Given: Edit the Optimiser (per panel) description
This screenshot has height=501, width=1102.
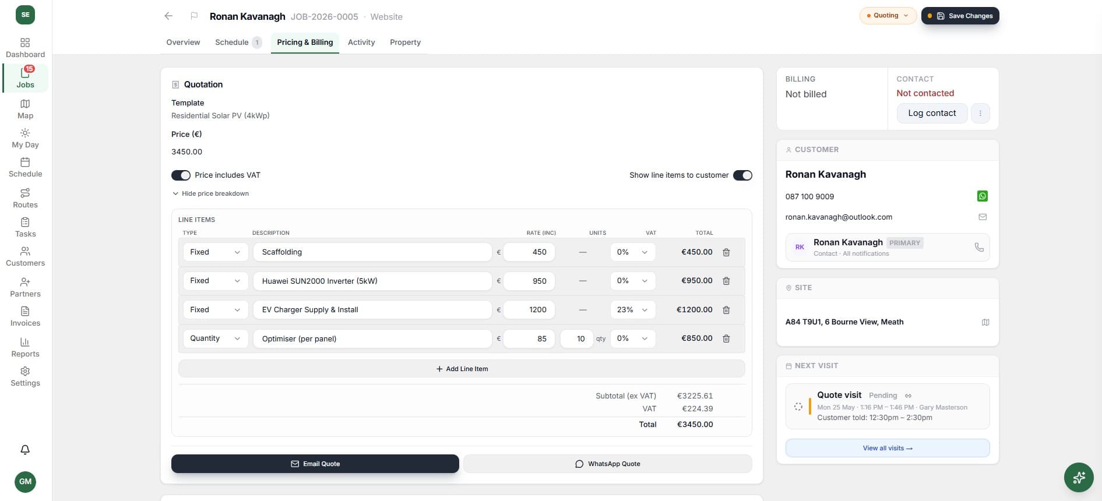Looking at the screenshot, I should (372, 338).
